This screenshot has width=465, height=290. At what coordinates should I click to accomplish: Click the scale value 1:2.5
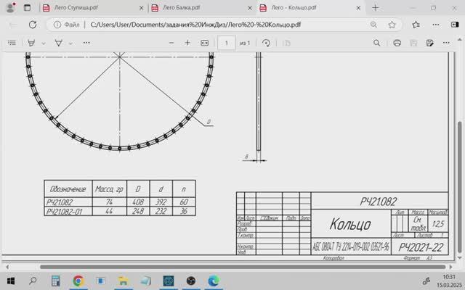click(x=438, y=224)
